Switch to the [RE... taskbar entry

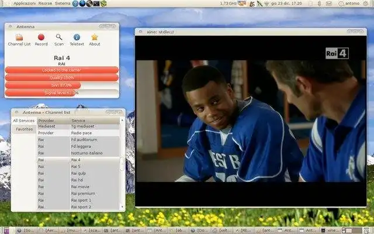tap(243, 230)
